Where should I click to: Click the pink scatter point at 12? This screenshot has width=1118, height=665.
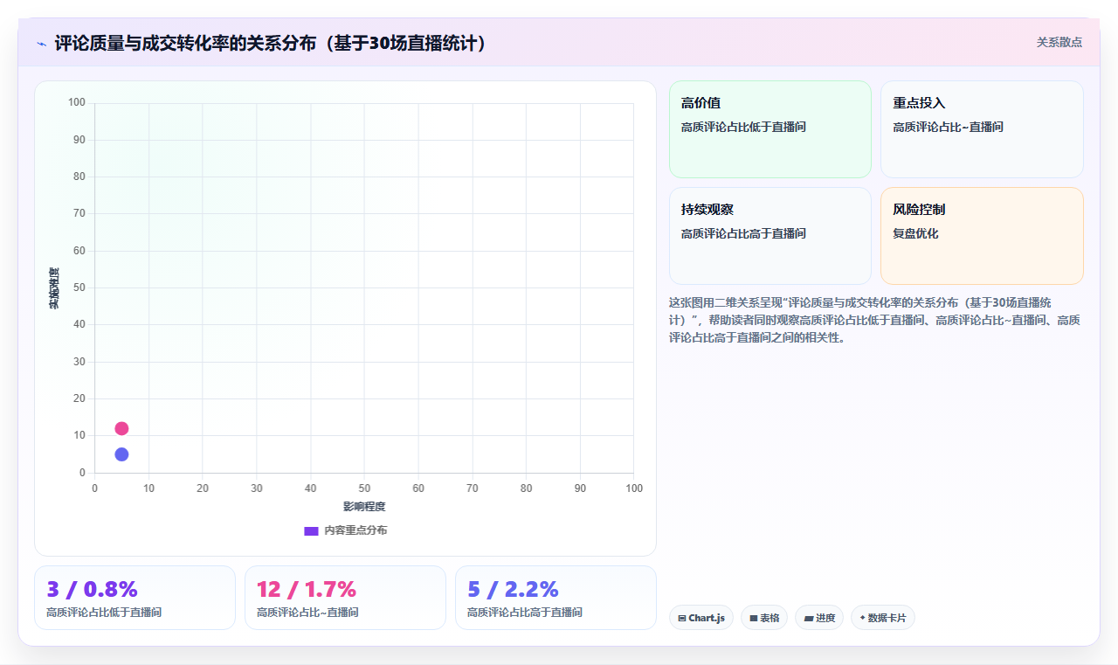[121, 428]
